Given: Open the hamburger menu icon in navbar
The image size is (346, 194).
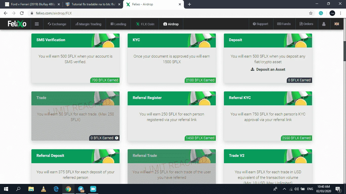Looking at the screenshot, I should [37, 24].
